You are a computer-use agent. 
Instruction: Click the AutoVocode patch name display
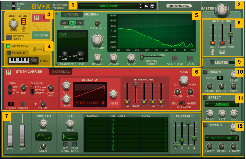point(108,6)
